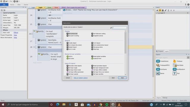Select 'Go to next/previous layout' action
The height and width of the screenshot is (107, 190).
tap(100, 45)
